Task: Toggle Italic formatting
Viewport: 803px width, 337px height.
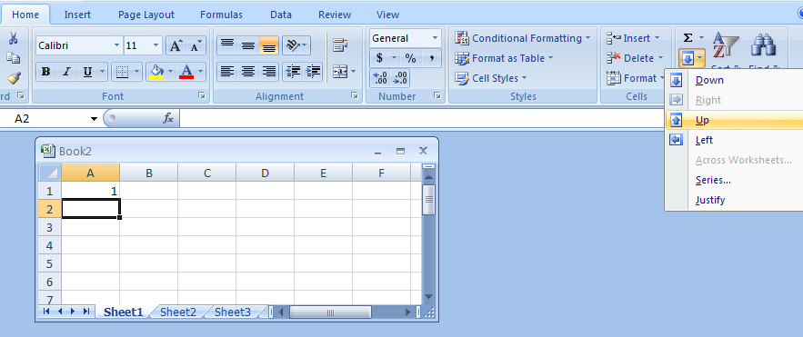Action: tap(66, 72)
